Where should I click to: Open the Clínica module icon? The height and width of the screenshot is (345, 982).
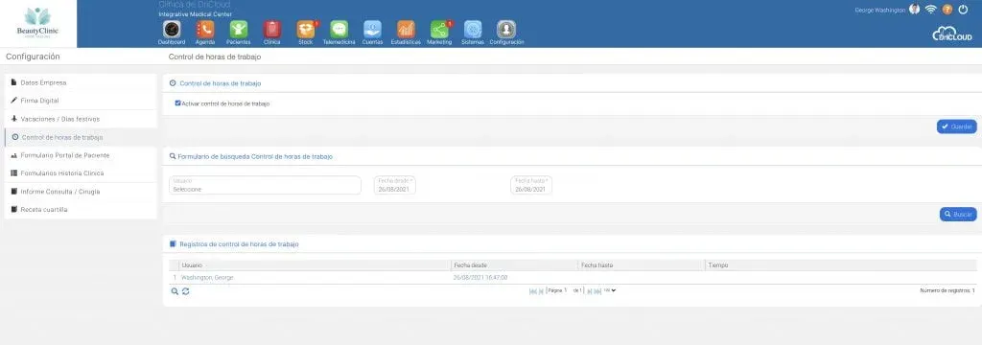[x=271, y=30]
